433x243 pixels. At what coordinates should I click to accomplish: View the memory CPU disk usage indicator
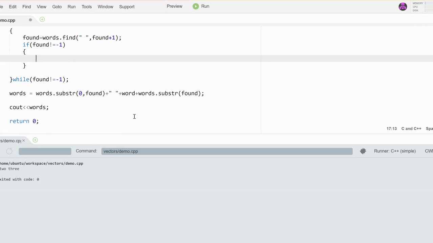pos(422,7)
